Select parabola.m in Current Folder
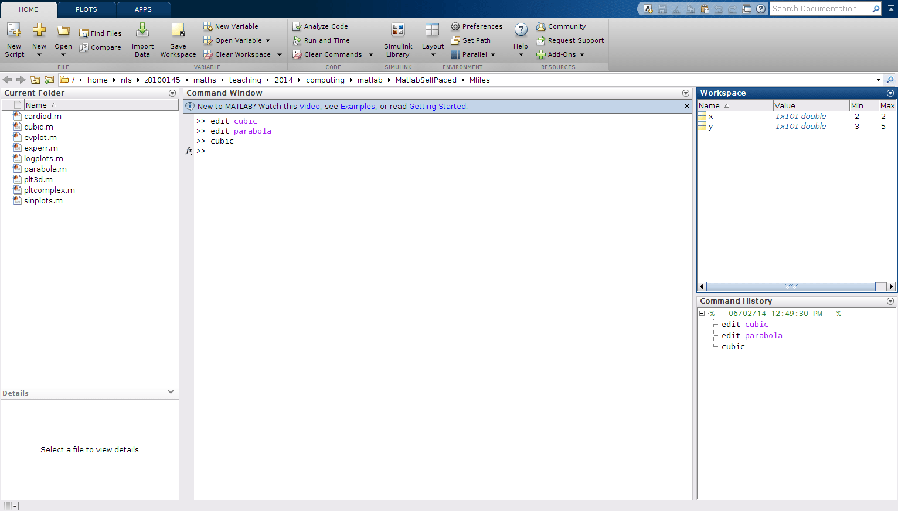898x511 pixels. pyautogui.click(x=45, y=168)
